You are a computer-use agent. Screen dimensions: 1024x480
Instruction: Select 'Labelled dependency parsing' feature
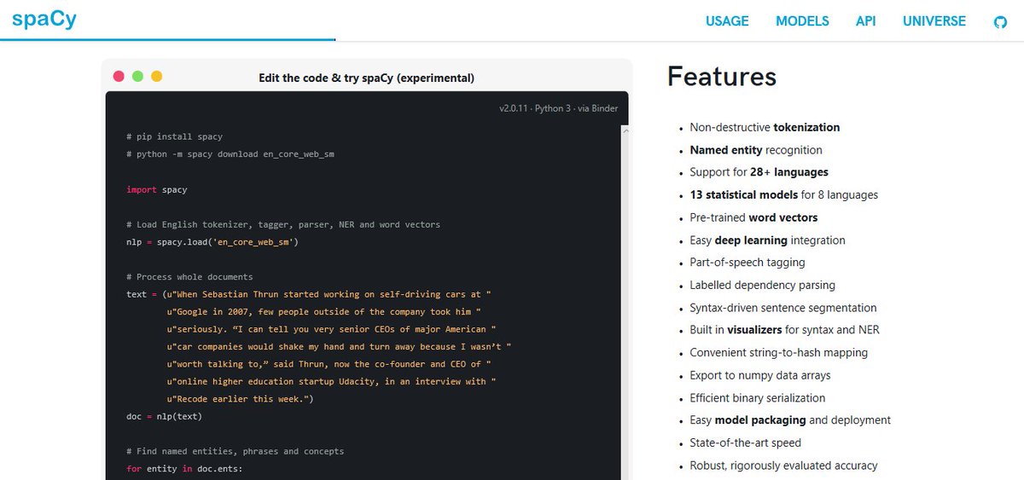tap(762, 285)
